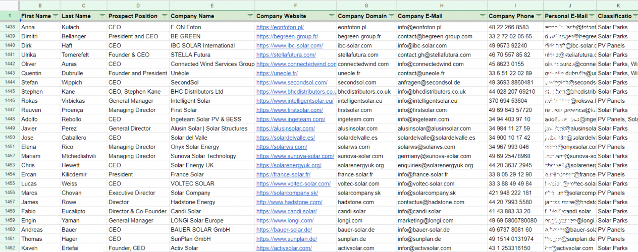The width and height of the screenshot is (638, 252).
Task: Select the 'VOLTEC SOLAR' company cell
Action: click(x=211, y=183)
